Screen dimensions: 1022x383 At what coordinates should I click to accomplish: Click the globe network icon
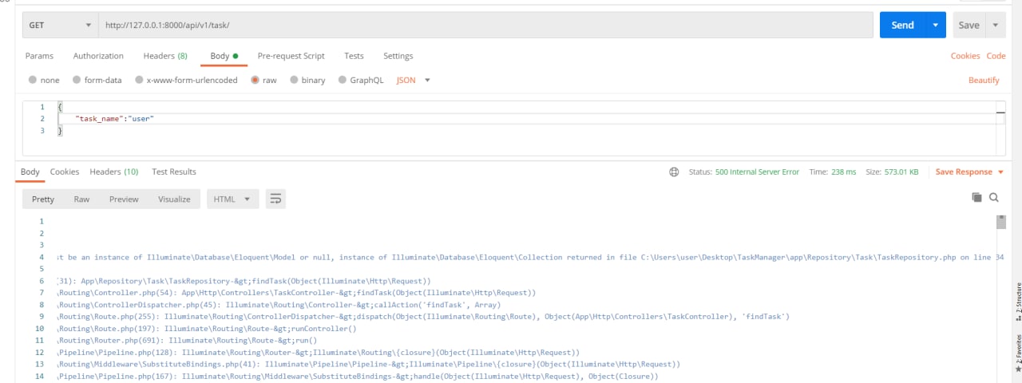click(x=674, y=172)
